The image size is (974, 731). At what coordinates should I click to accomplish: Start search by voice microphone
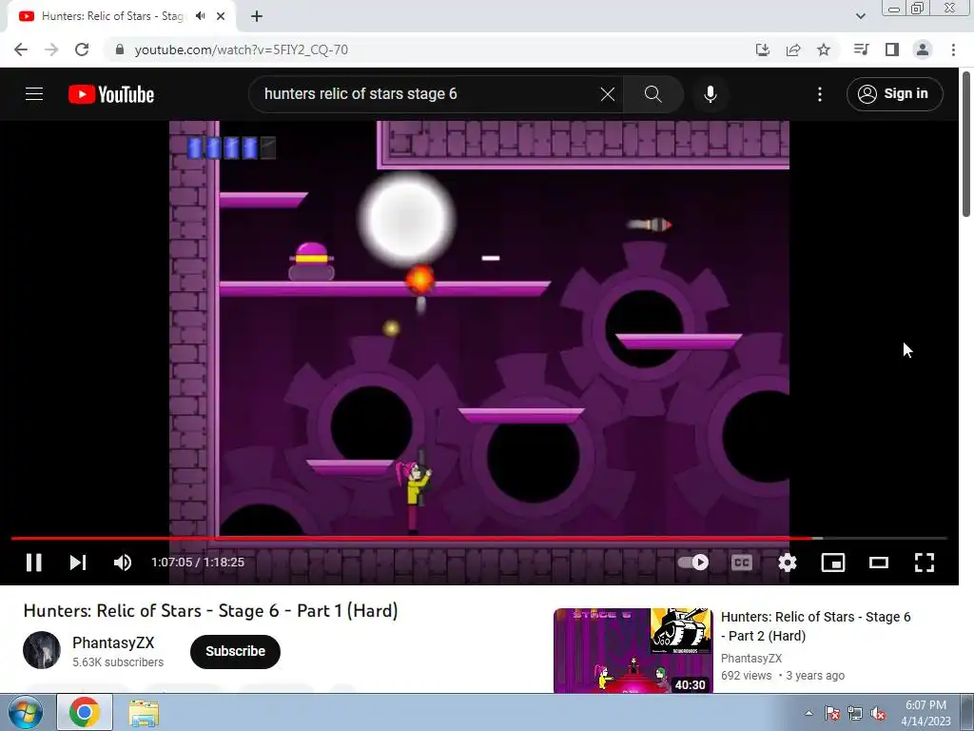click(x=711, y=94)
